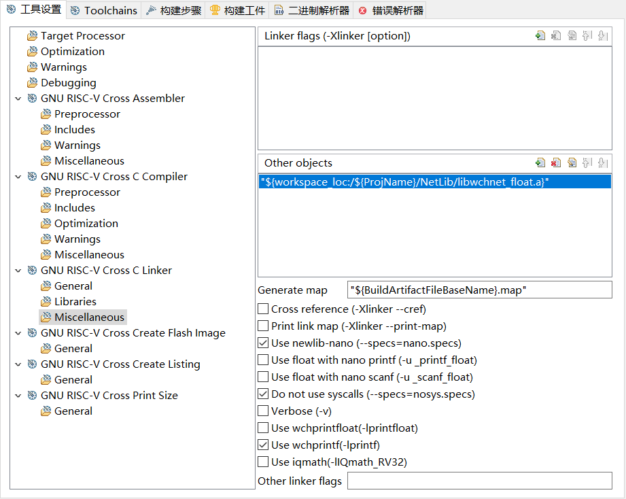
Task: Collapse GNU RISC-V Cross Assembler node
Action: coord(18,99)
